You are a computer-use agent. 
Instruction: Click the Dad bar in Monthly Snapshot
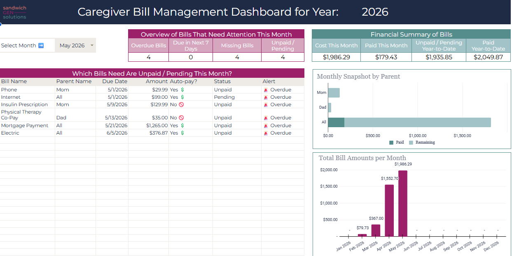(x=330, y=107)
